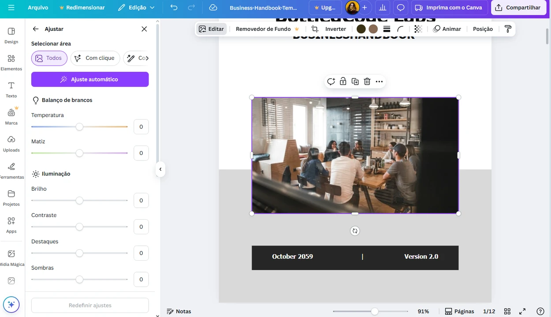
Task: Redo the last action
Action: (191, 7)
